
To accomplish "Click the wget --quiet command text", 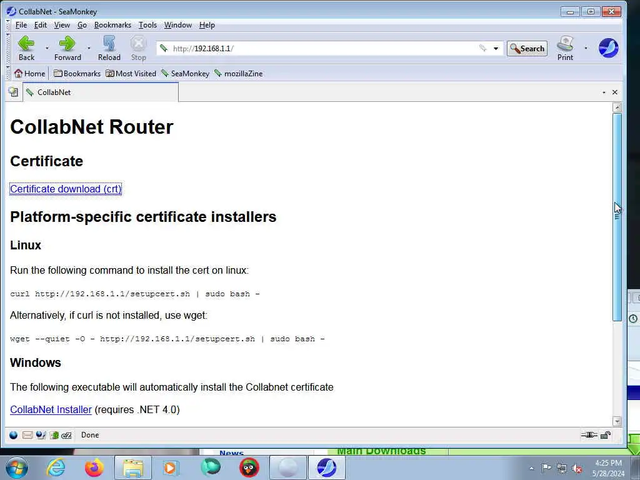I will coord(167,339).
